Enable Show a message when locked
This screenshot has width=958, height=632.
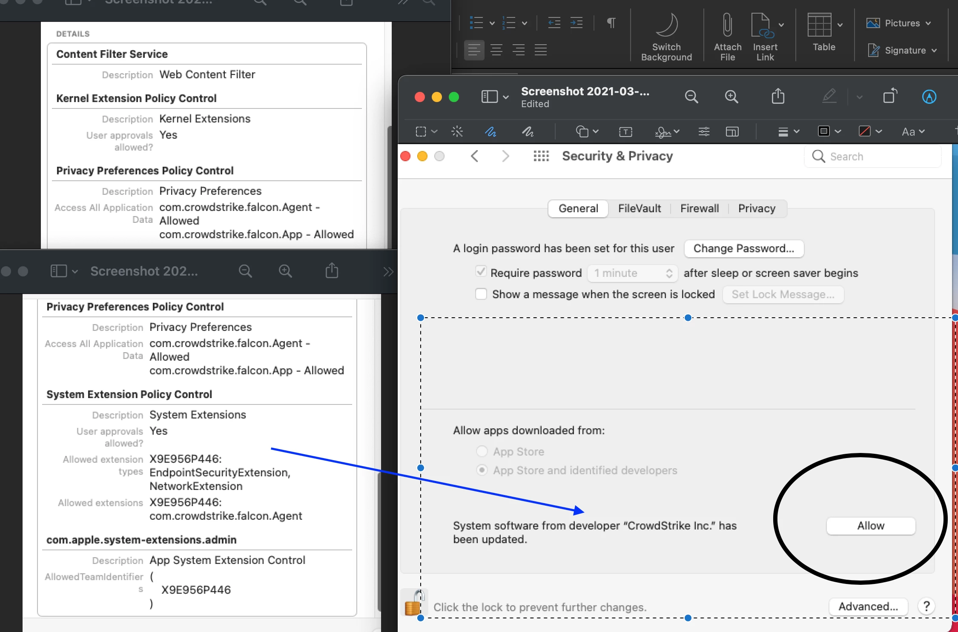click(x=481, y=294)
